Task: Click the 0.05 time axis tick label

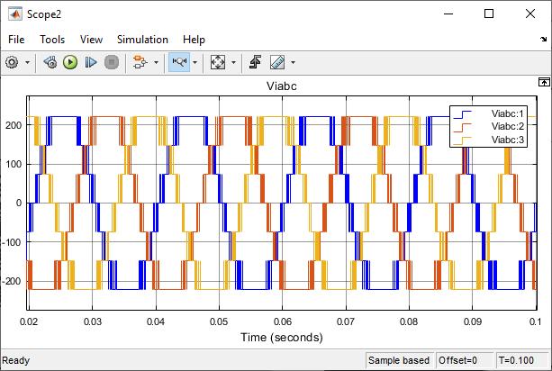Action: pos(219,321)
